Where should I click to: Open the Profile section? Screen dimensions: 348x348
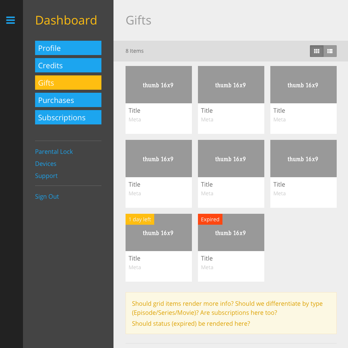pos(68,48)
